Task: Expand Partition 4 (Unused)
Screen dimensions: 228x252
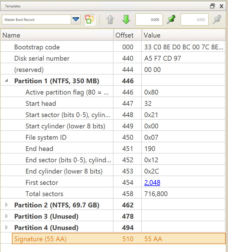Action: [x=7, y=227]
